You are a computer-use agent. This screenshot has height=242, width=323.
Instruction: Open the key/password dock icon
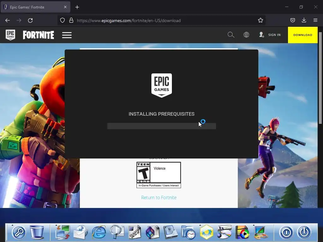click(19, 232)
